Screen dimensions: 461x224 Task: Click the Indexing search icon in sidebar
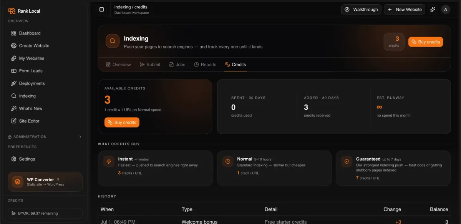coord(14,96)
